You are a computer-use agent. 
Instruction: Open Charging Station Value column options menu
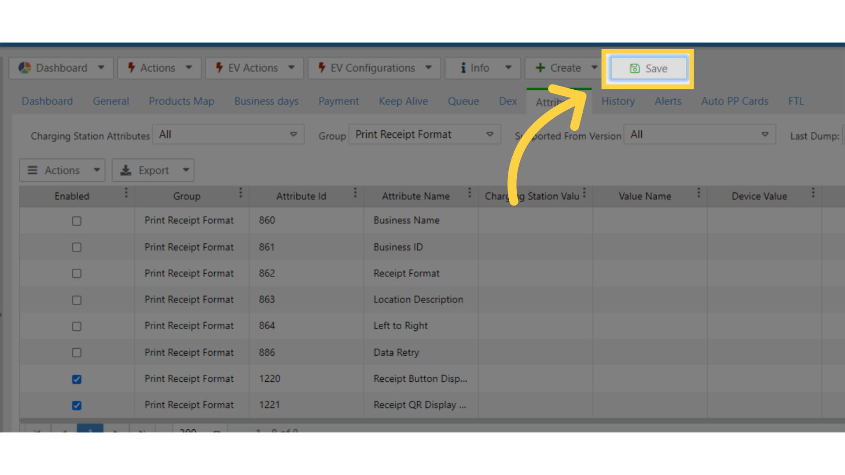[x=584, y=193]
